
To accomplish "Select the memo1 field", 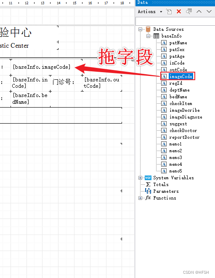I will click(x=175, y=144).
